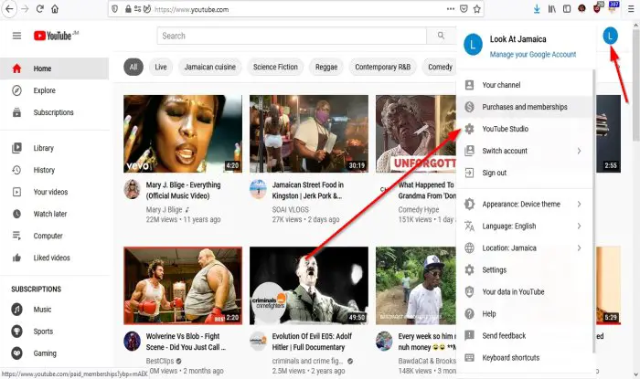Open the Music subscription channel
The width and height of the screenshot is (640, 379).
[54, 310]
